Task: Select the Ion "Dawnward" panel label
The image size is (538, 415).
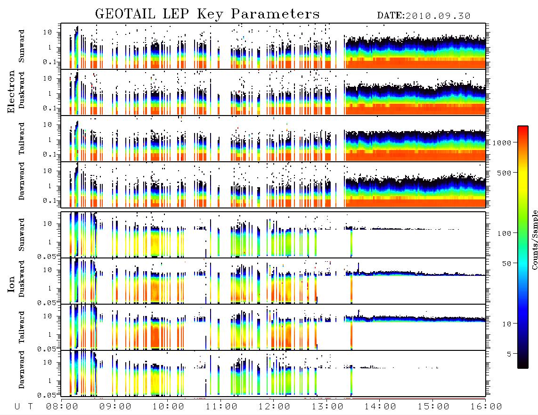Action: pos(22,370)
